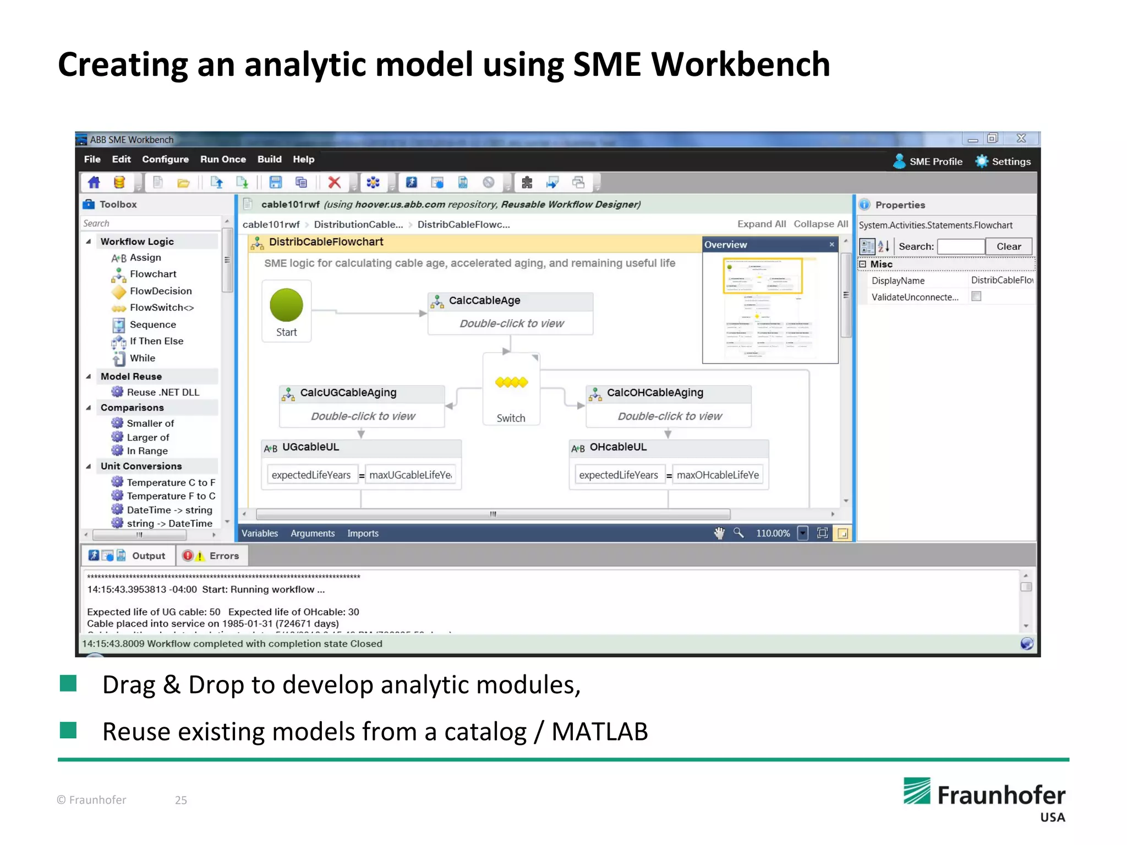Click the DisplayName property value
The image size is (1127, 845).
click(x=1001, y=280)
